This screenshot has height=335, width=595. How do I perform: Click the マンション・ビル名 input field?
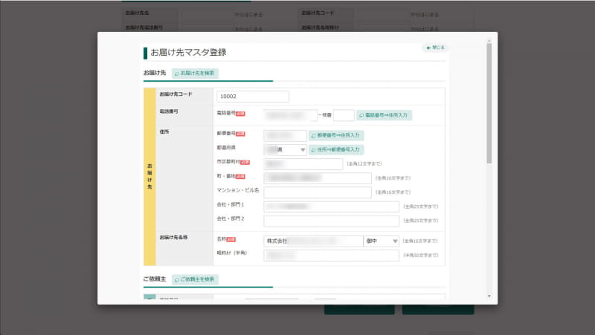318,192
